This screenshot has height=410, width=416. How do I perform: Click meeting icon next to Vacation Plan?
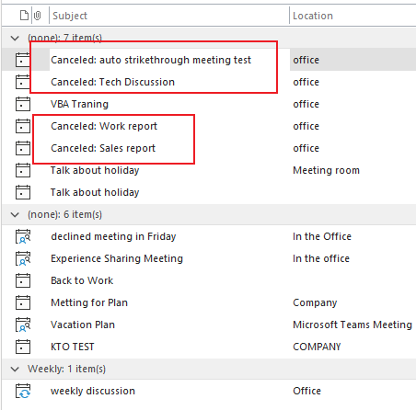[23, 325]
